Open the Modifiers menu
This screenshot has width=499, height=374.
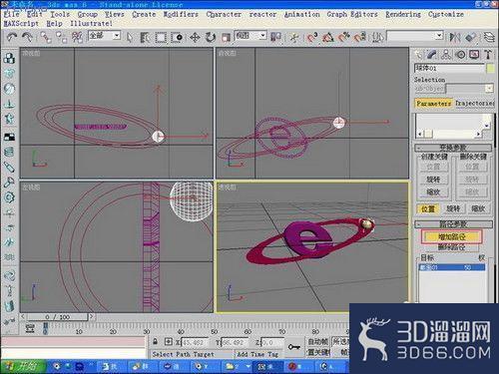click(x=181, y=14)
